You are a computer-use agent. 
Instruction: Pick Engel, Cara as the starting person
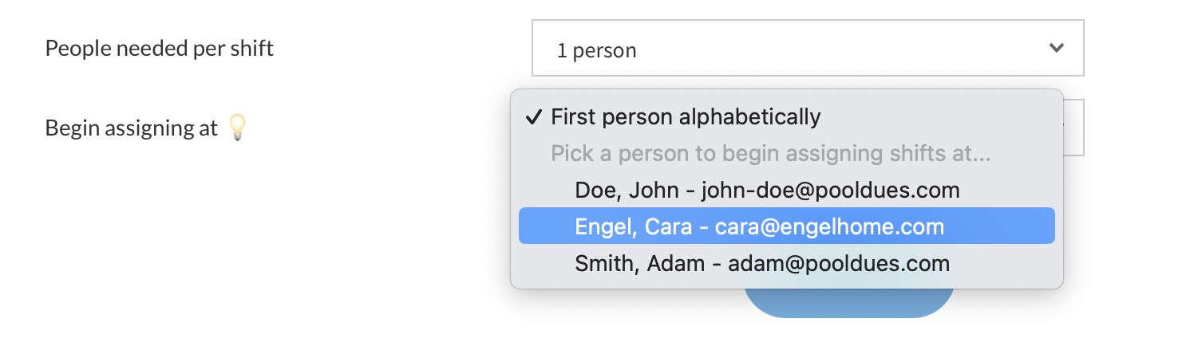point(633,226)
